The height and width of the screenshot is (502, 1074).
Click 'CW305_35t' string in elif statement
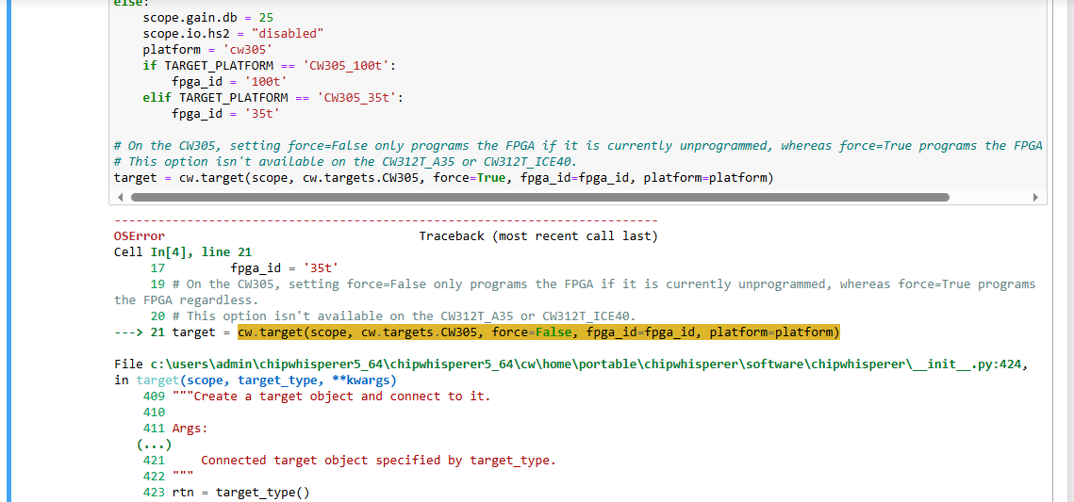coord(360,98)
